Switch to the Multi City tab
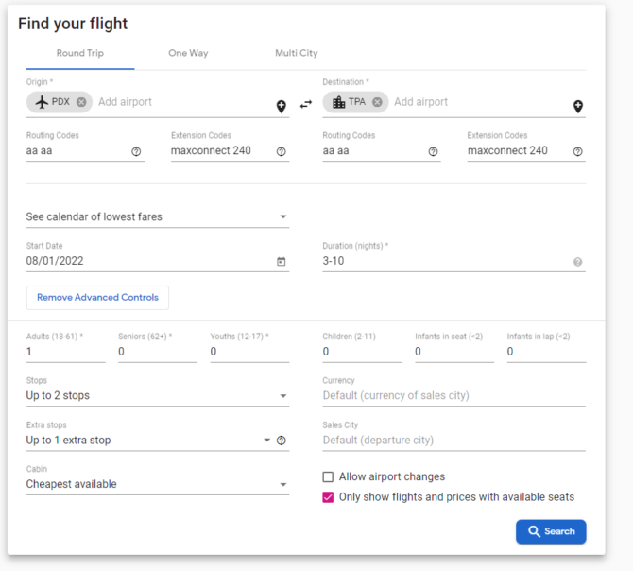 tap(297, 53)
